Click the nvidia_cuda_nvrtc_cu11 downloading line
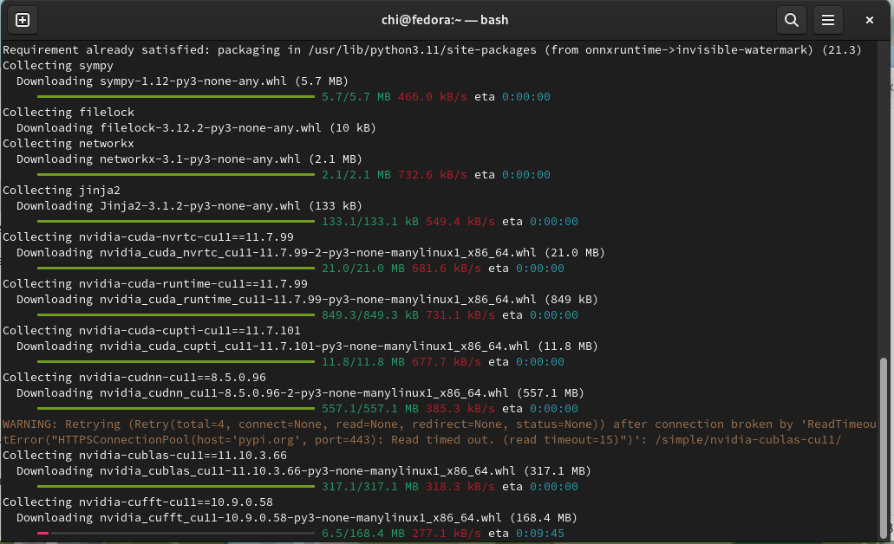Screen dimensions: 894x544 (x=310, y=252)
